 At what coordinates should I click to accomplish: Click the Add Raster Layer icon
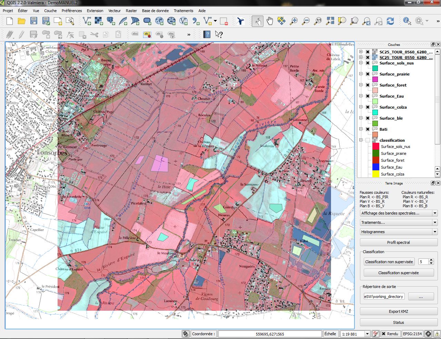click(x=99, y=21)
